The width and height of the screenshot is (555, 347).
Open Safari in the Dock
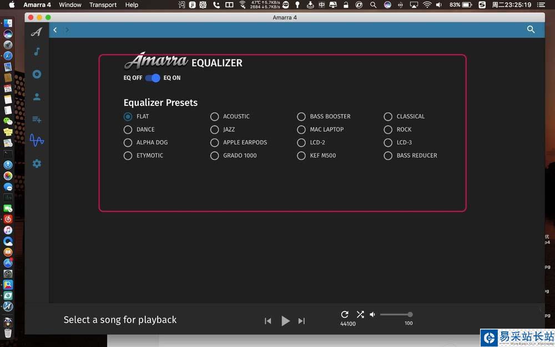[8, 56]
